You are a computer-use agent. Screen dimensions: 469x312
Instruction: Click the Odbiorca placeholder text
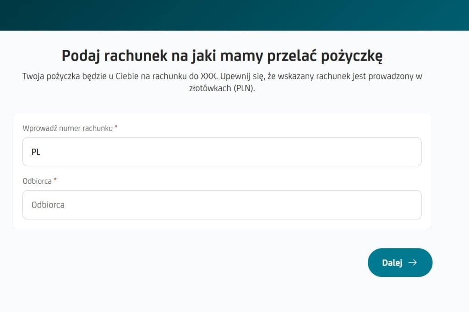coord(47,205)
